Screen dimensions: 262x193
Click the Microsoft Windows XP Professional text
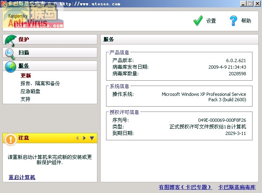tap(204, 97)
